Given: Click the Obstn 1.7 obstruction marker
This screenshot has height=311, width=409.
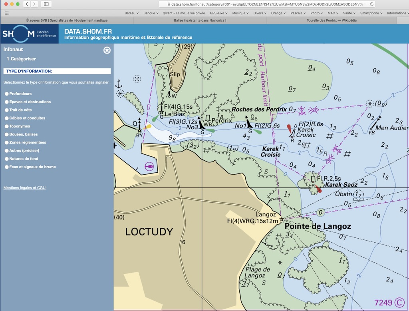Looking at the screenshot, I should (x=358, y=195).
